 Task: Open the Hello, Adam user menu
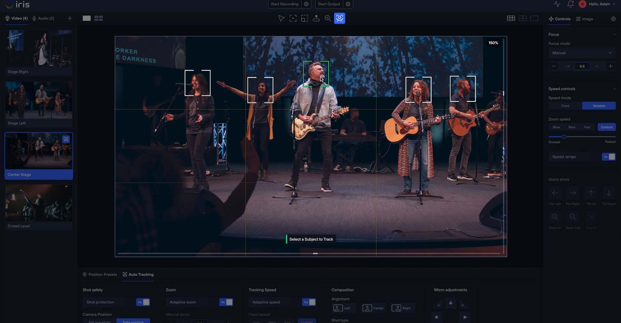(x=597, y=4)
